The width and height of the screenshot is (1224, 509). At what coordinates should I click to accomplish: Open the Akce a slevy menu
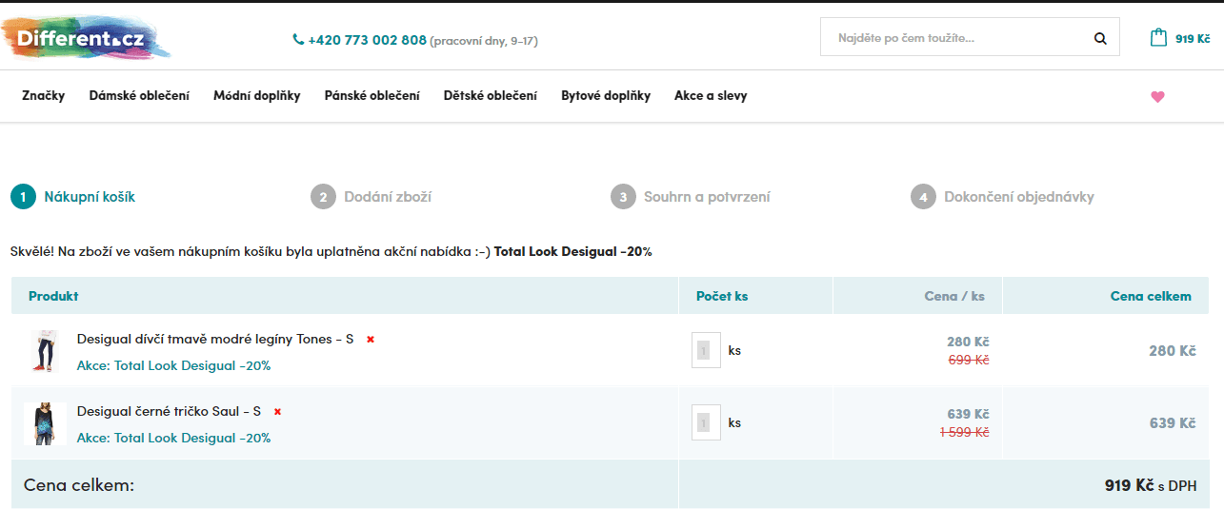(711, 95)
